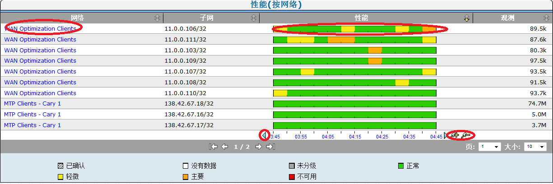The image size is (553, 184).
Task: Click the 1 / 2 page indicator
Action: pyautogui.click(x=242, y=147)
